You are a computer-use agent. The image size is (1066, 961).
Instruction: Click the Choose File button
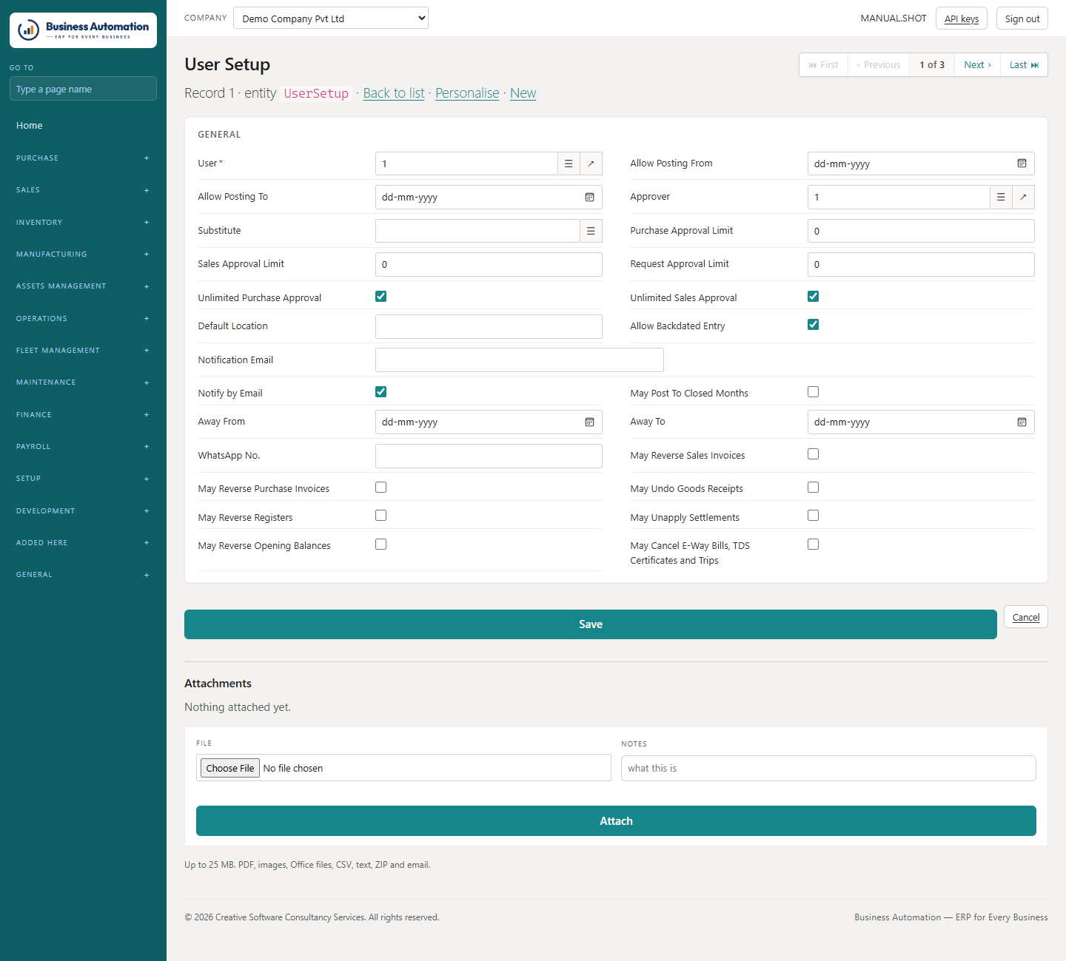click(230, 768)
